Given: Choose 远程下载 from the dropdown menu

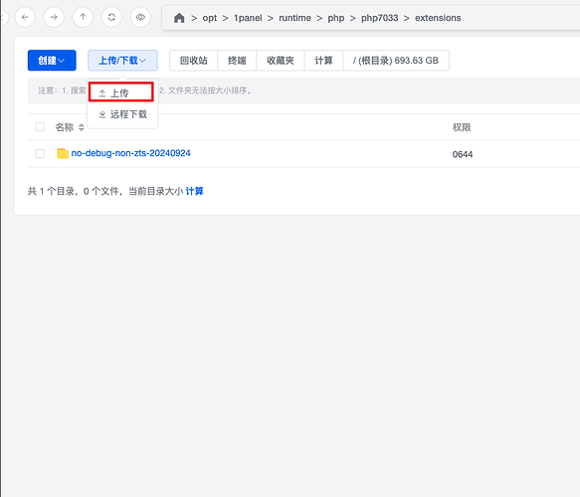Looking at the screenshot, I should [122, 114].
